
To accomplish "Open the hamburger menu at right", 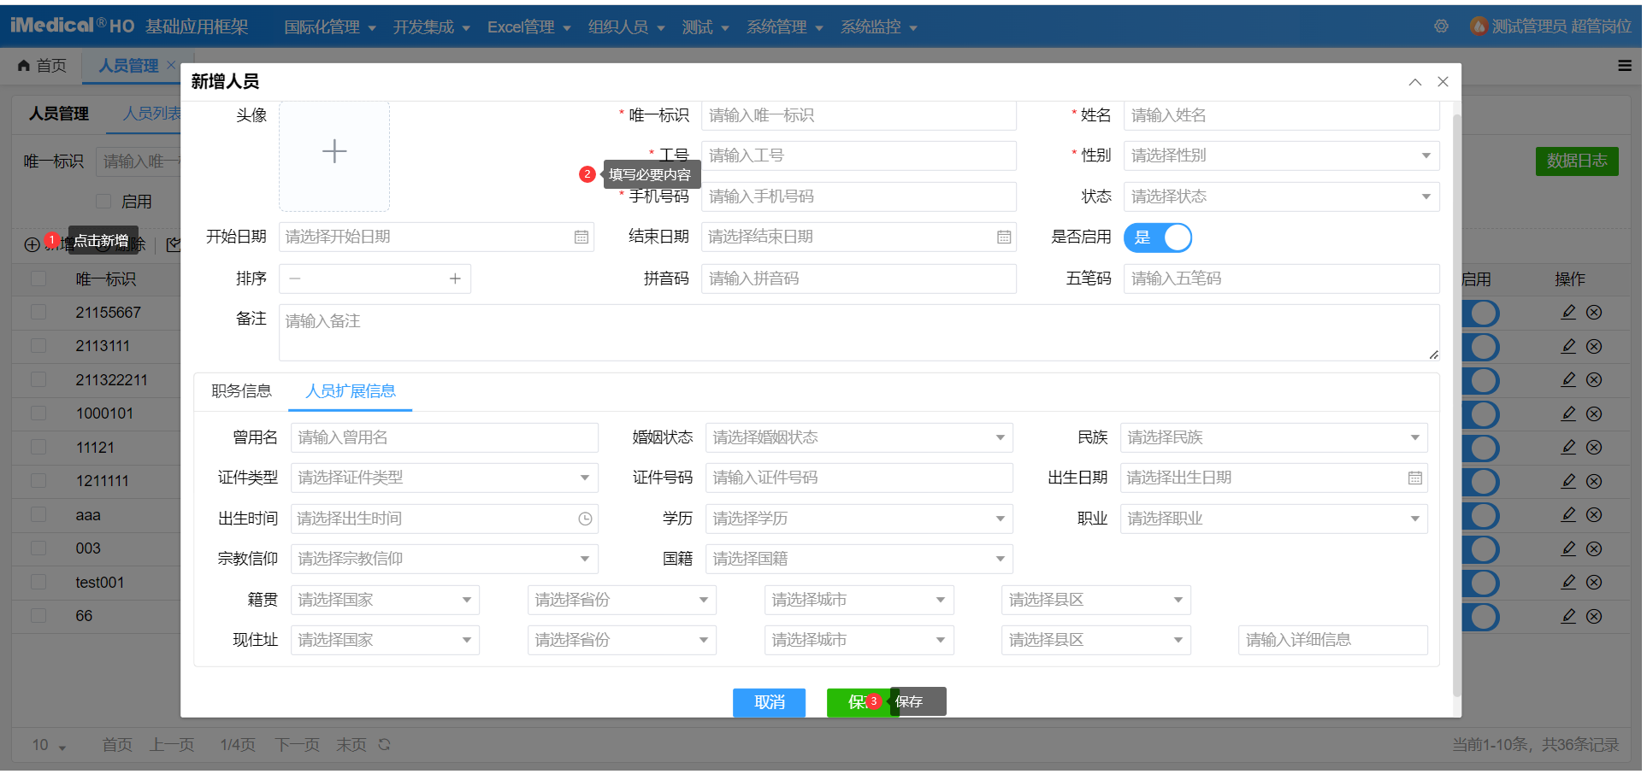I will [1625, 66].
